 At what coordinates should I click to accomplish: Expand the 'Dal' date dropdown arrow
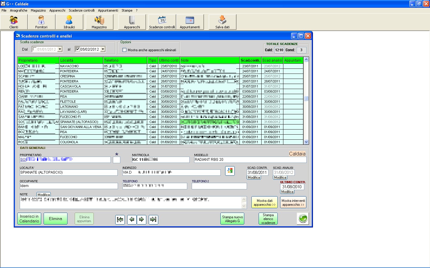(60, 49)
